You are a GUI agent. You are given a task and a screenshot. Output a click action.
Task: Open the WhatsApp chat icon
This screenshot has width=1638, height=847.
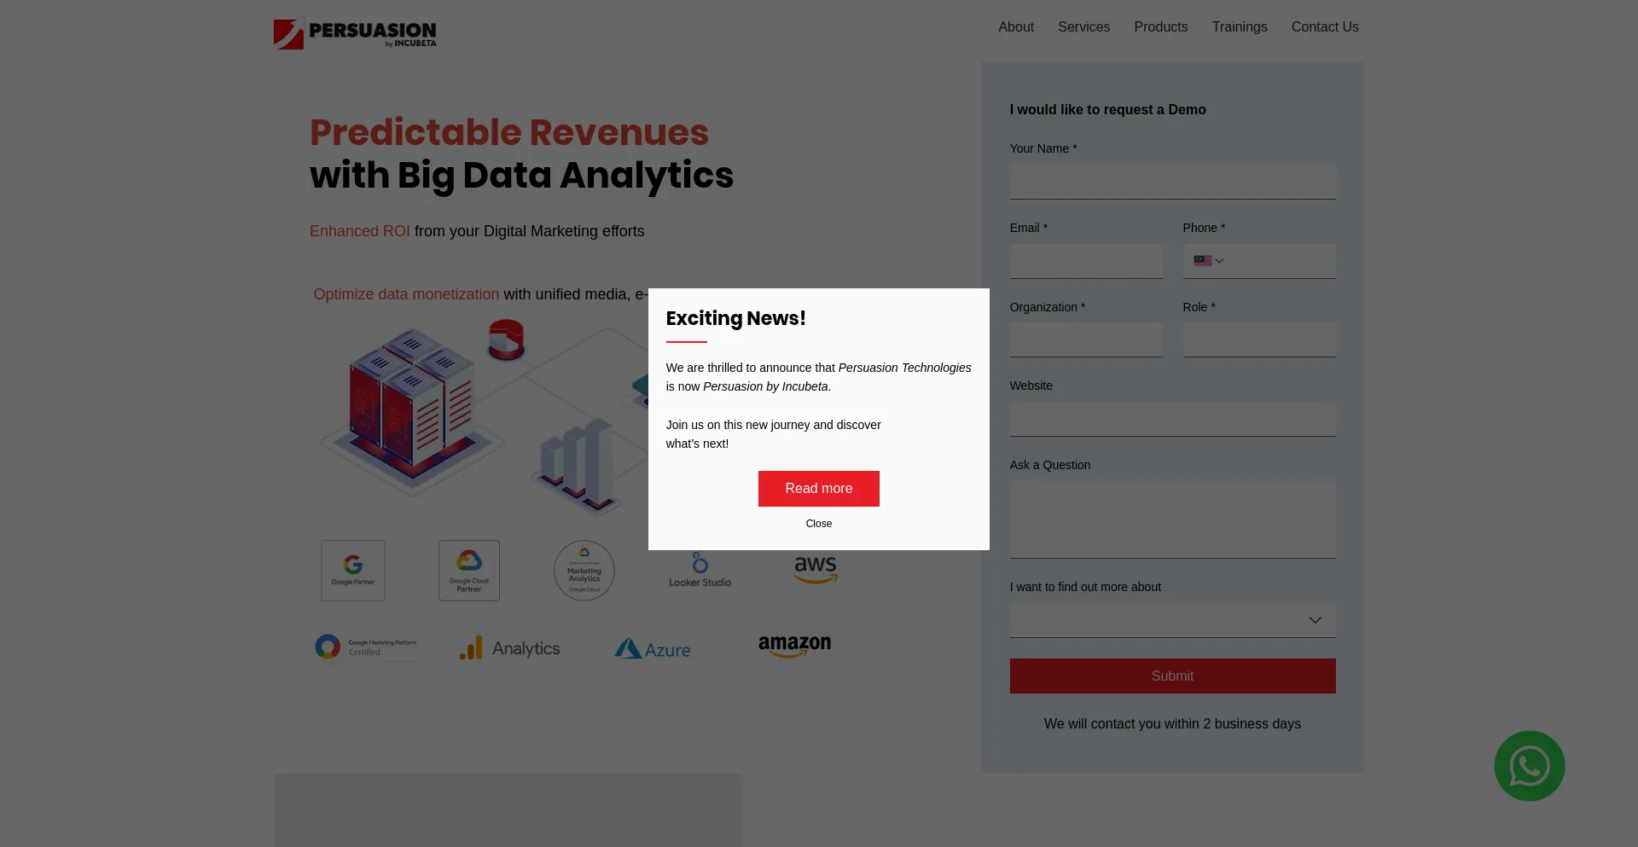click(1529, 766)
